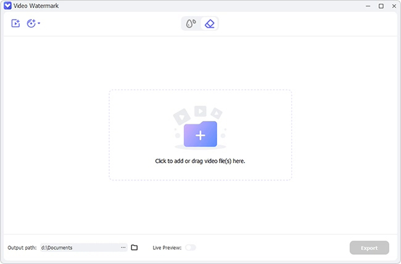Click the Export button
The width and height of the screenshot is (401, 264).
tap(370, 247)
